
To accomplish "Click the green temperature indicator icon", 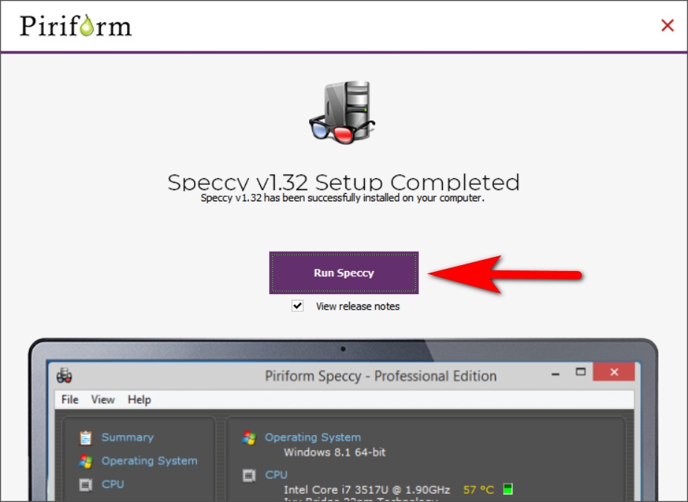I will pyautogui.click(x=507, y=489).
